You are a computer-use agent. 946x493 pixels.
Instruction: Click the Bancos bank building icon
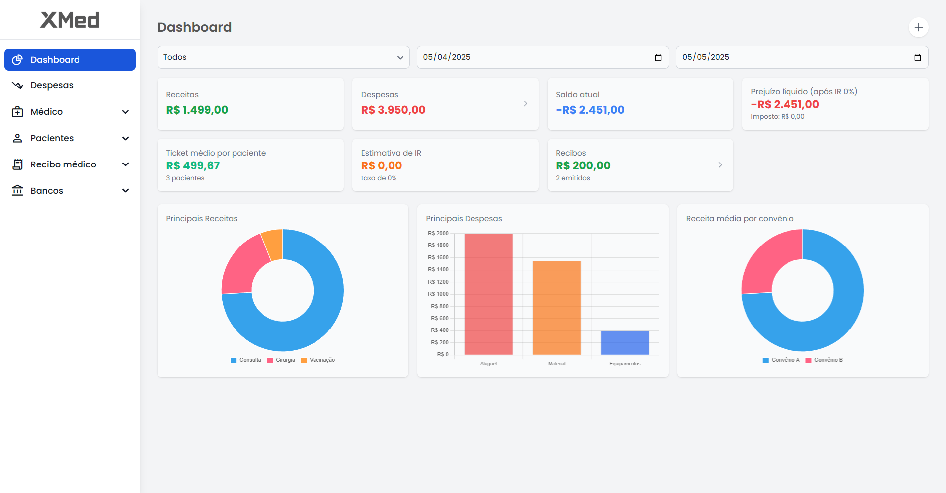(17, 191)
